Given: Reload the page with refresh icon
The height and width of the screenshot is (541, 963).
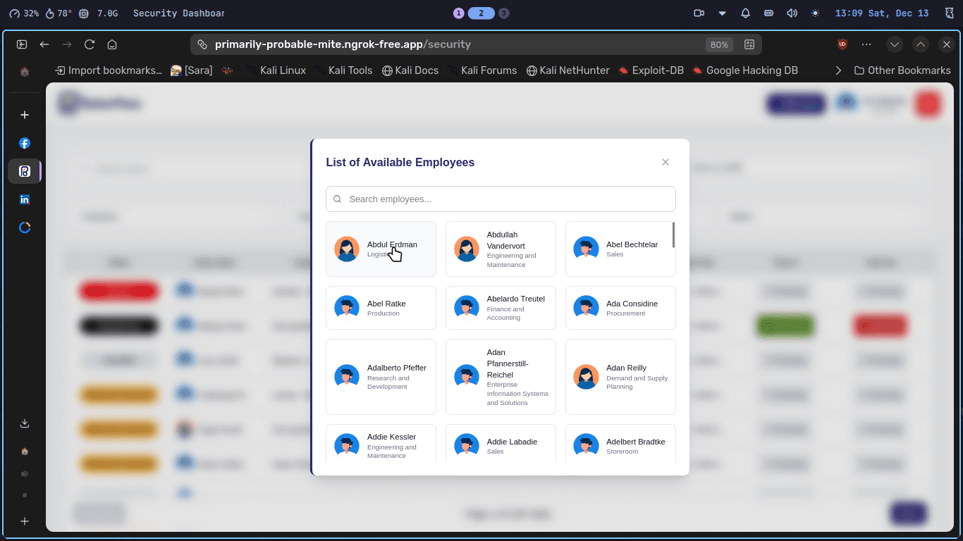Looking at the screenshot, I should [90, 44].
